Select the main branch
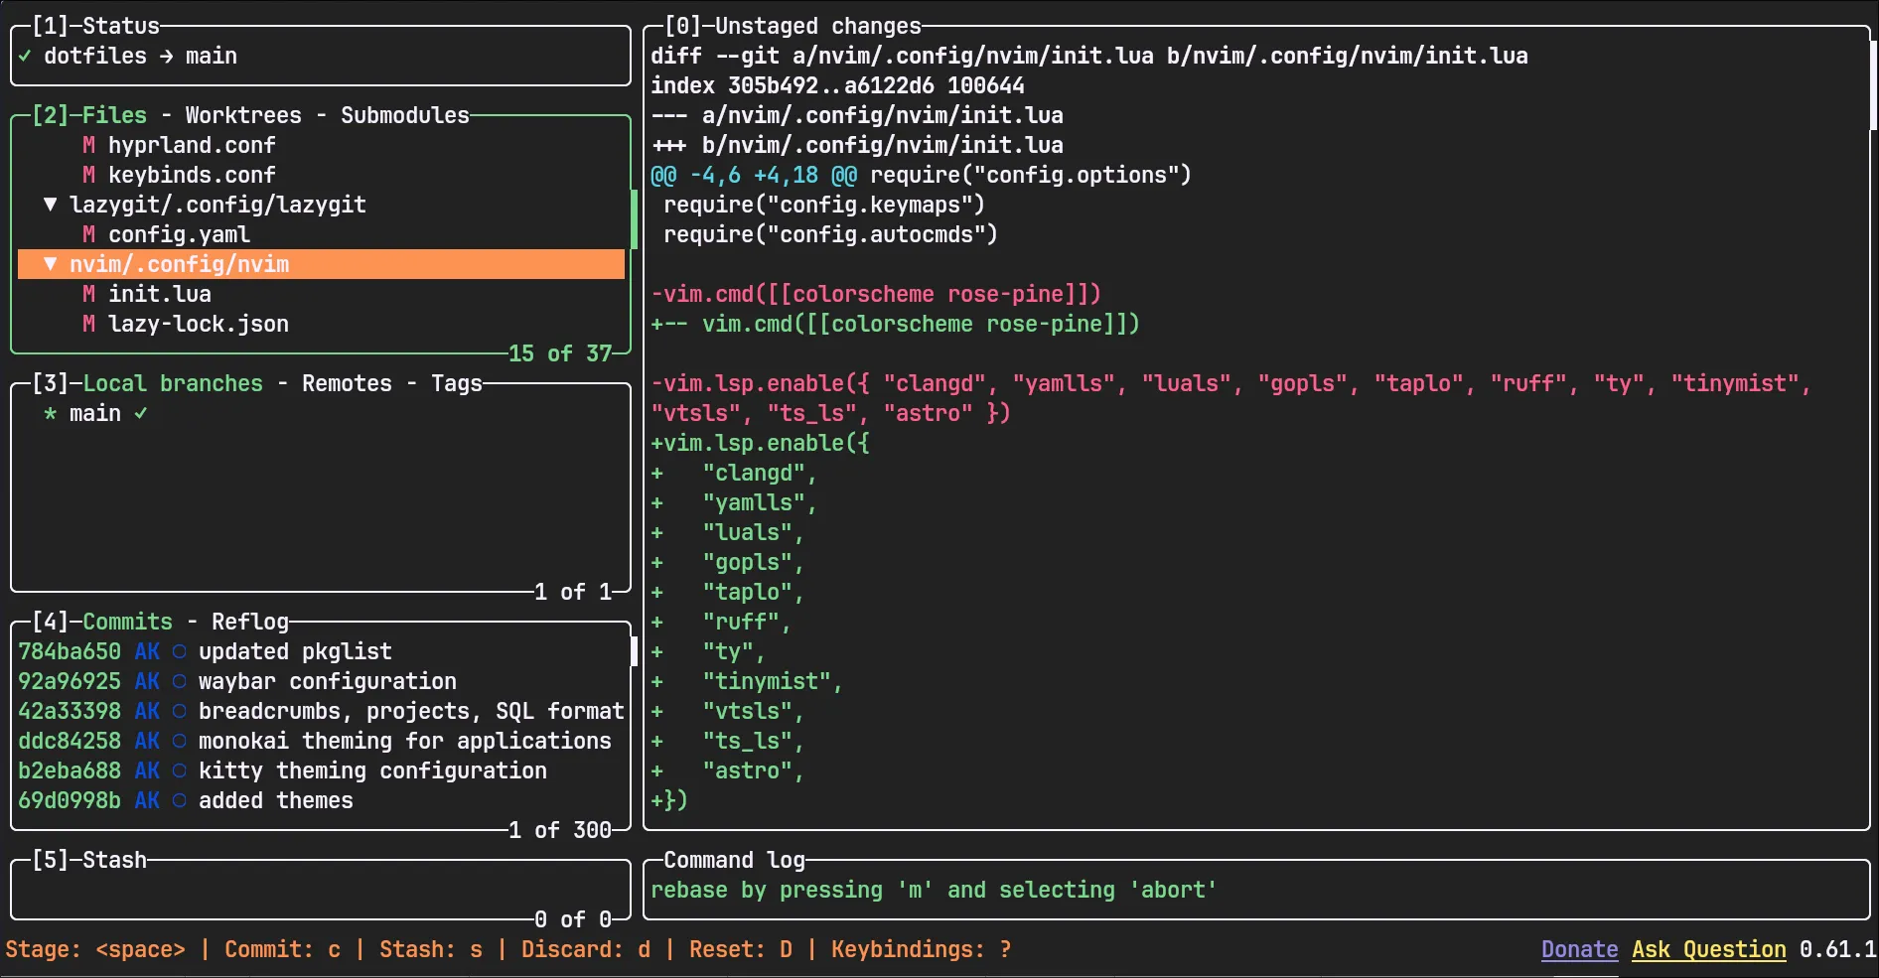This screenshot has height=978, width=1879. point(95,413)
